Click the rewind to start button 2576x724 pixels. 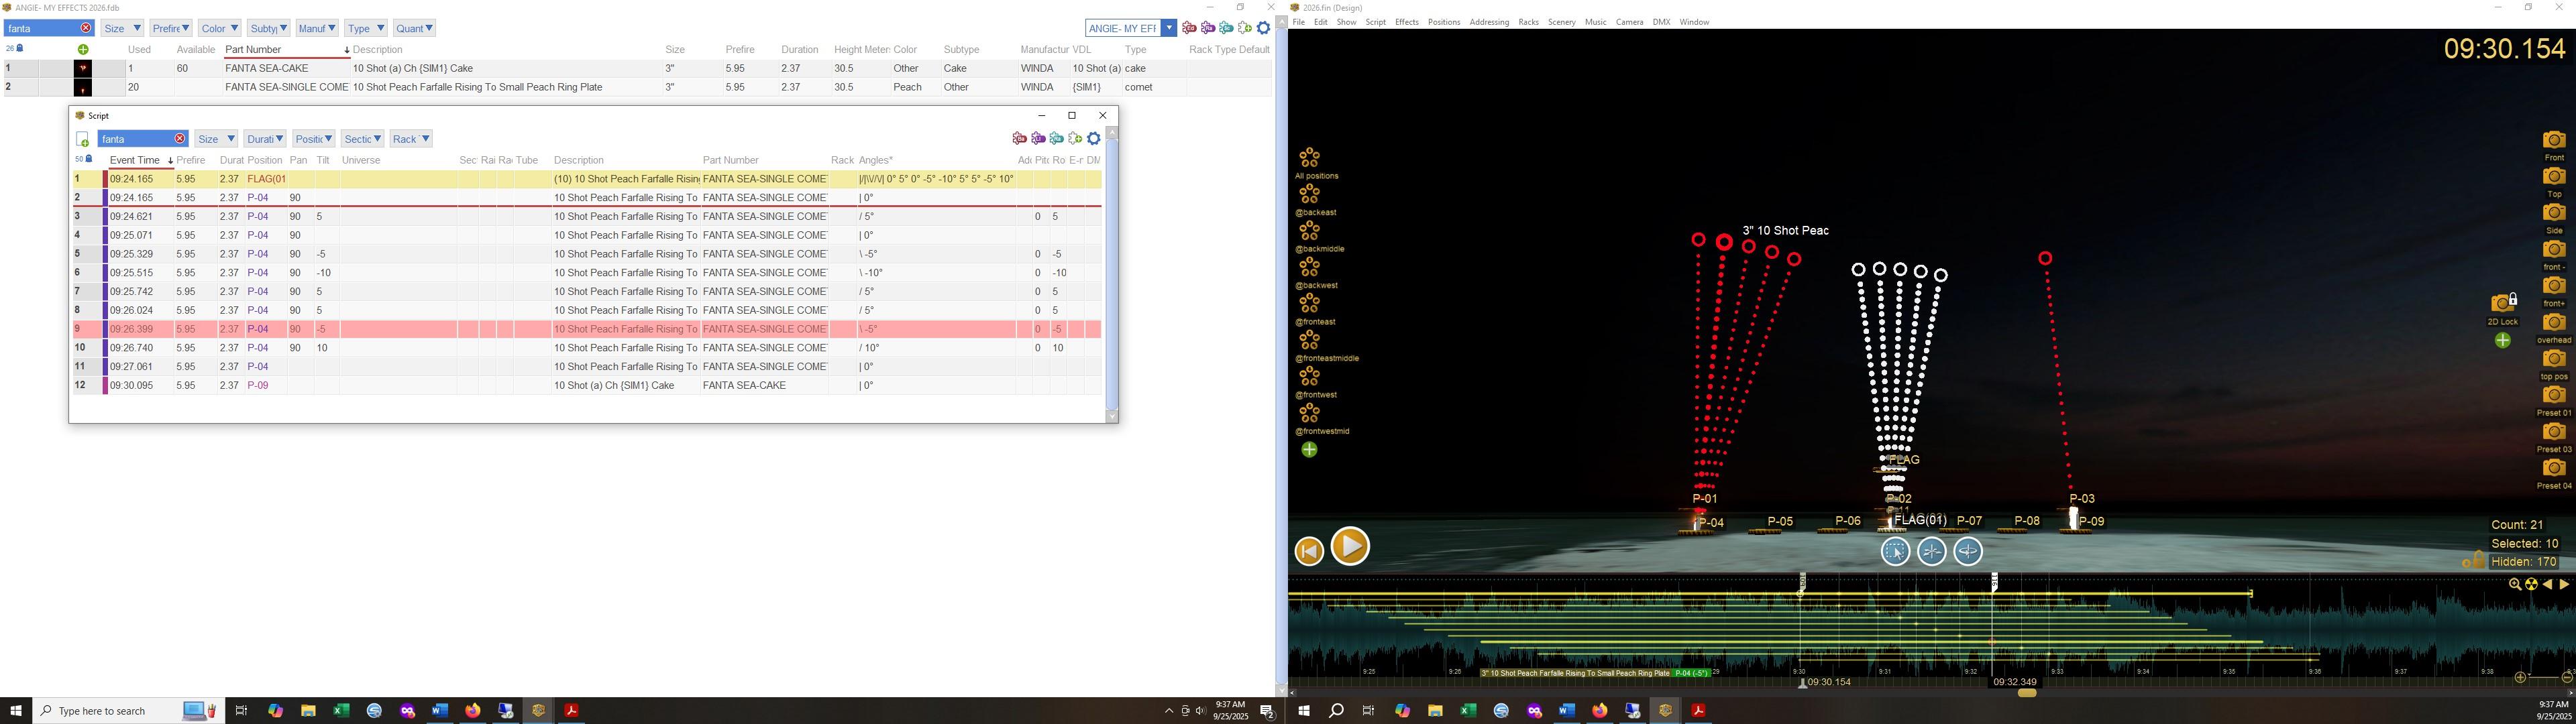tap(1309, 551)
